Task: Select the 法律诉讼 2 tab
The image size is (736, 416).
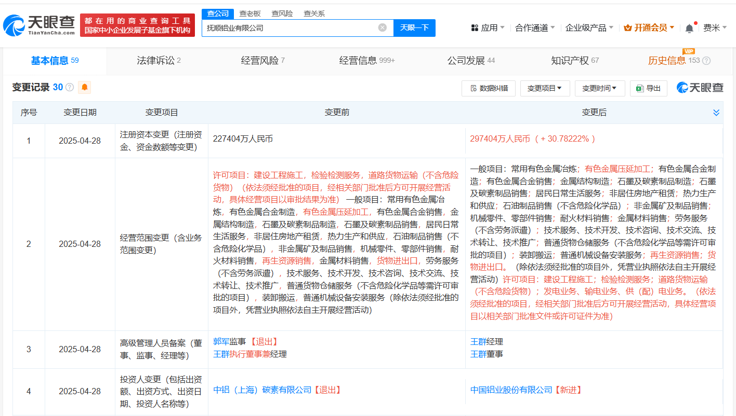Action: [x=159, y=61]
